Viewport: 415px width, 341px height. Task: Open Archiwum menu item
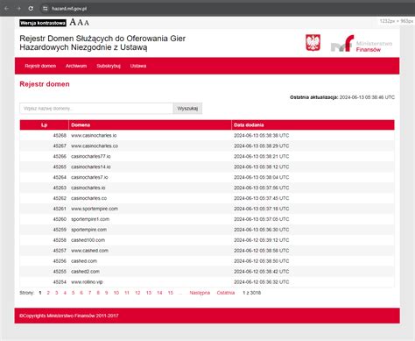coord(76,66)
